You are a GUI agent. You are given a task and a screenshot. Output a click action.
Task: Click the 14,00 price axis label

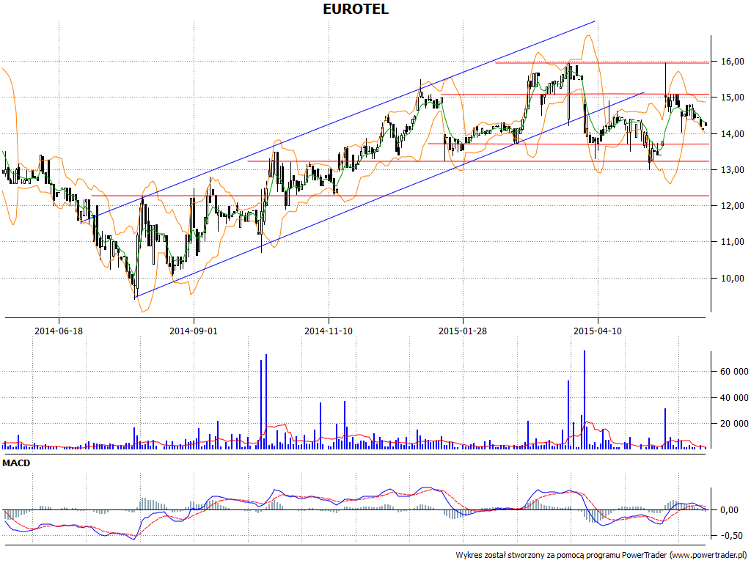tap(733, 133)
